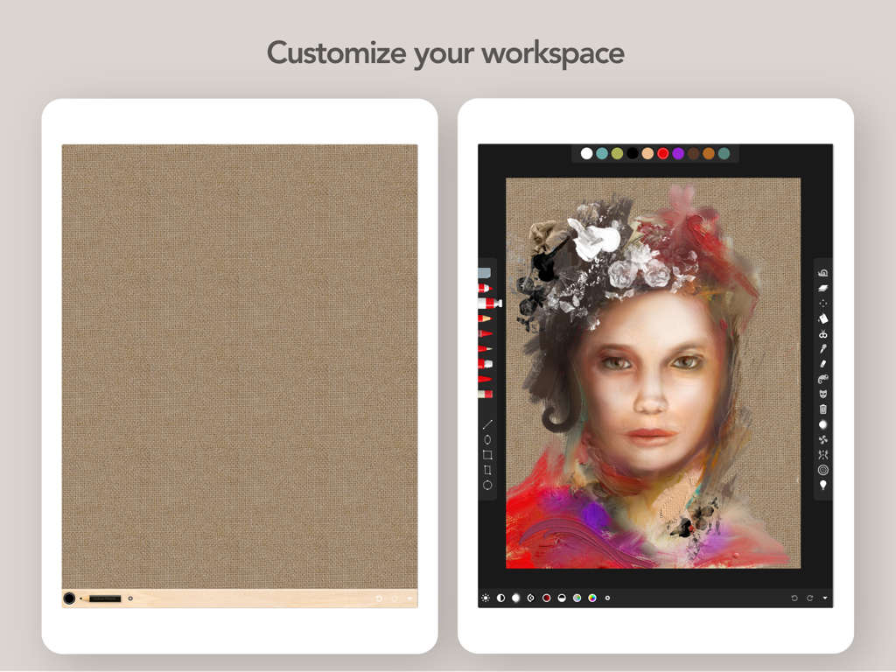Redo the last change on the painting
The width and height of the screenshot is (896, 672).
point(808,598)
